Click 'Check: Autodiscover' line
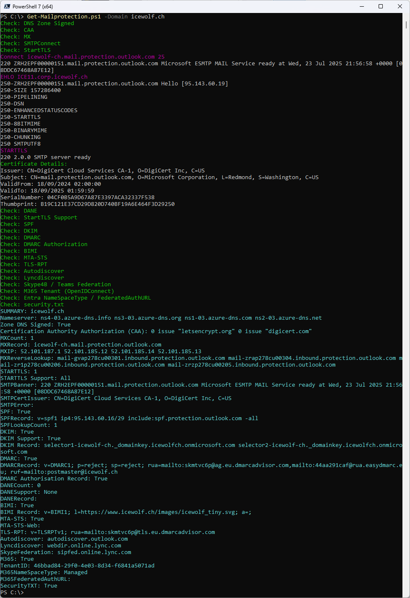Viewport: 410px width, 598px height. tap(32, 271)
